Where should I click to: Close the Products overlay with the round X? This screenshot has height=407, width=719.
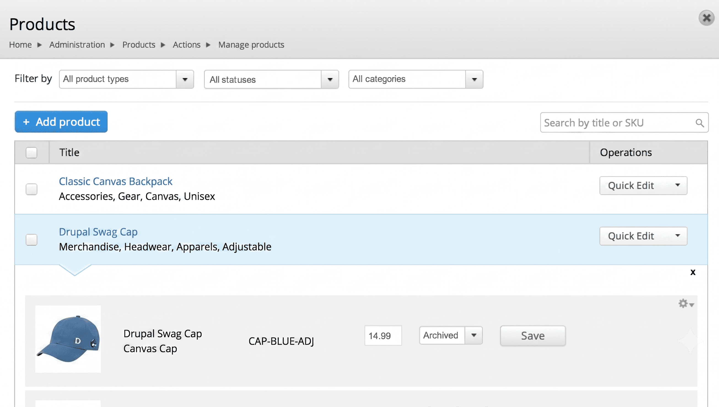(706, 18)
